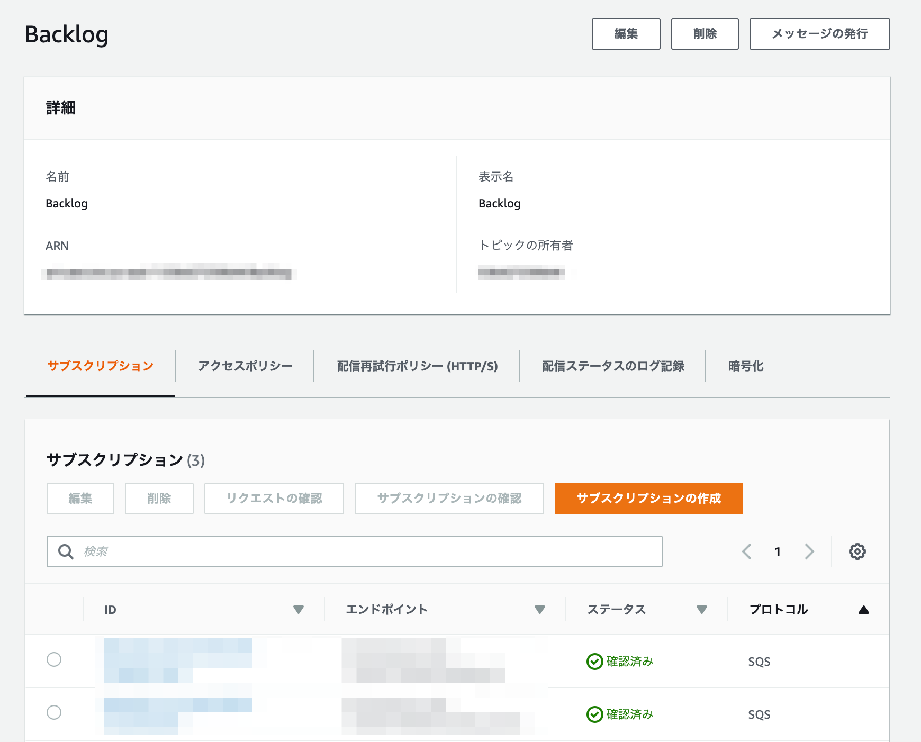Click the top 編集 button for the topic

(x=626, y=34)
